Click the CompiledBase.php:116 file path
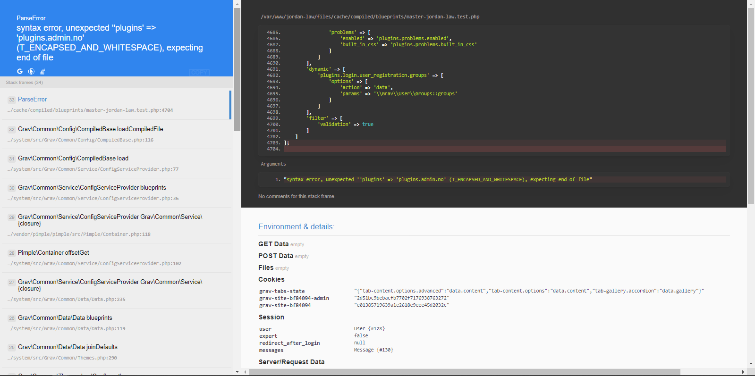This screenshot has height=376, width=755. click(x=80, y=140)
